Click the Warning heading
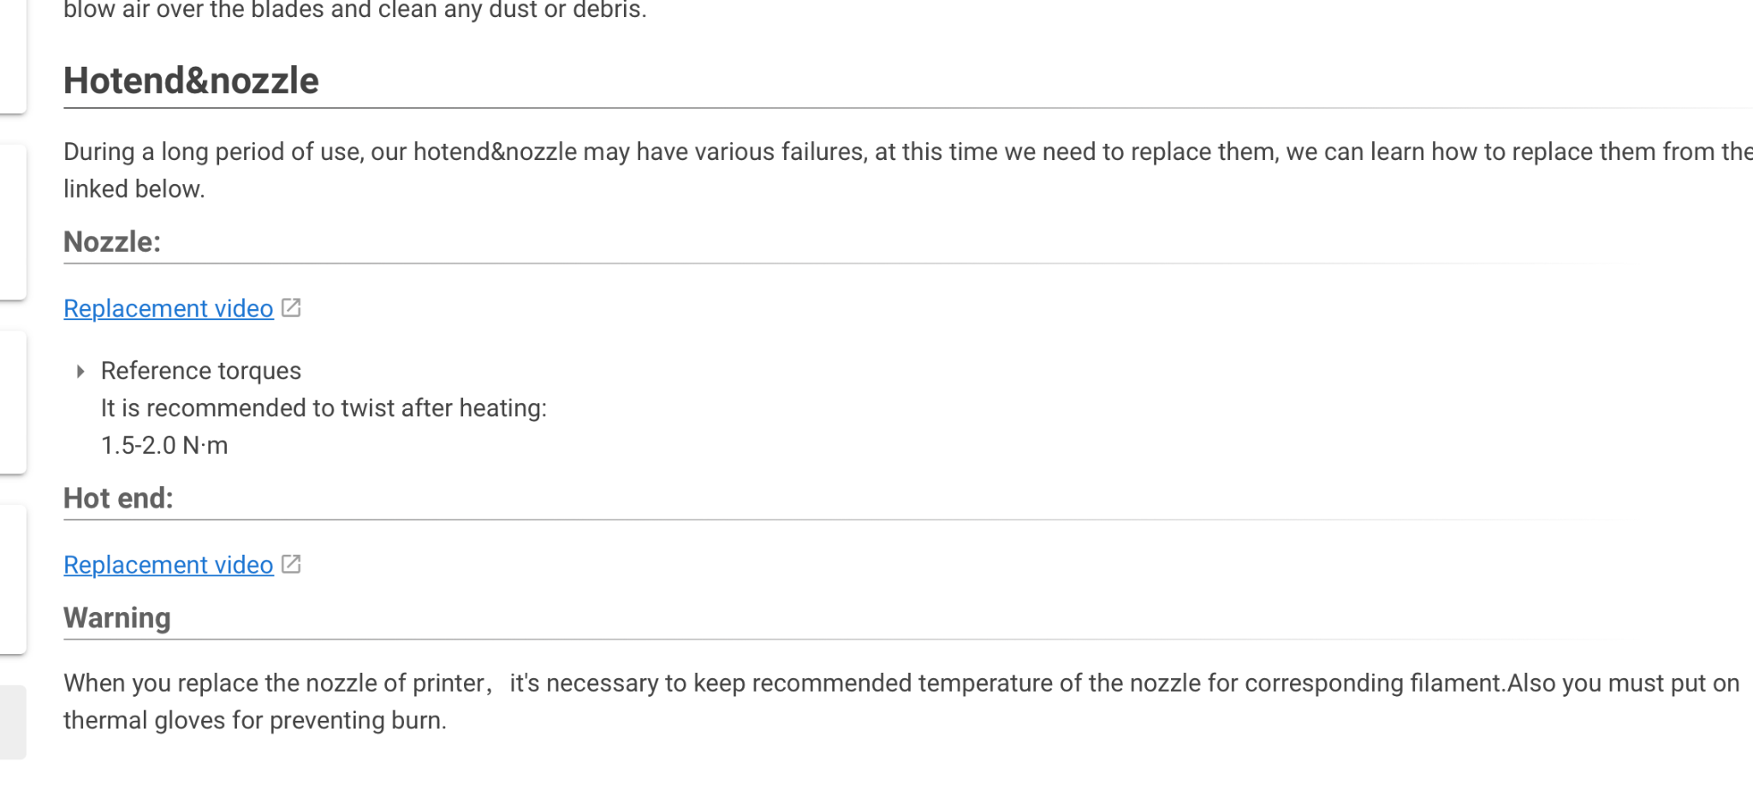The image size is (1753, 797). pyautogui.click(x=117, y=618)
